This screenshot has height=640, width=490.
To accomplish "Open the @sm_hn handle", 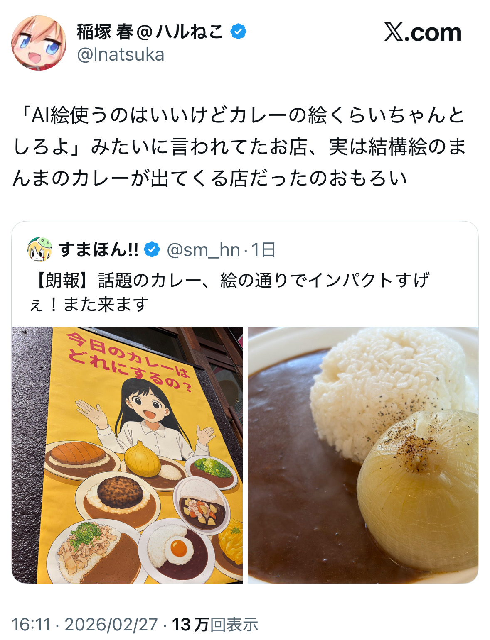I will point(203,250).
